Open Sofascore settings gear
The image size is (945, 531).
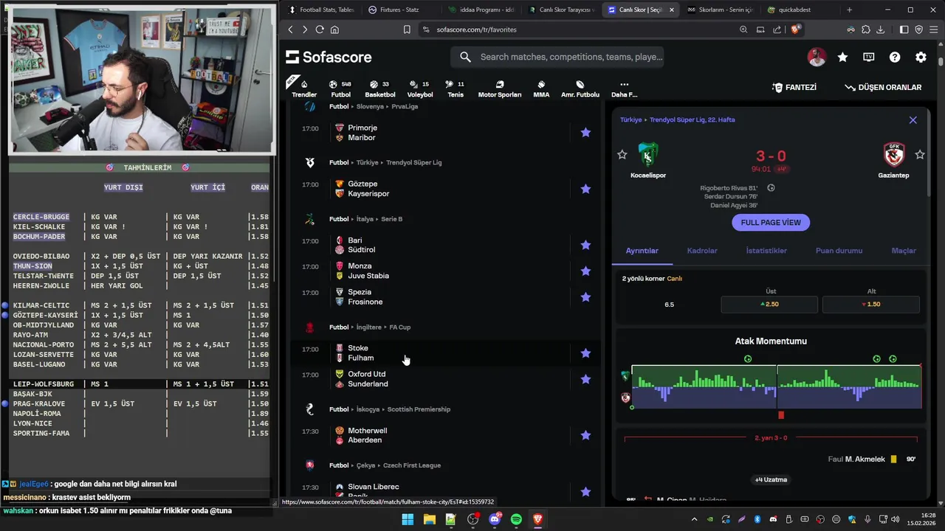(921, 57)
